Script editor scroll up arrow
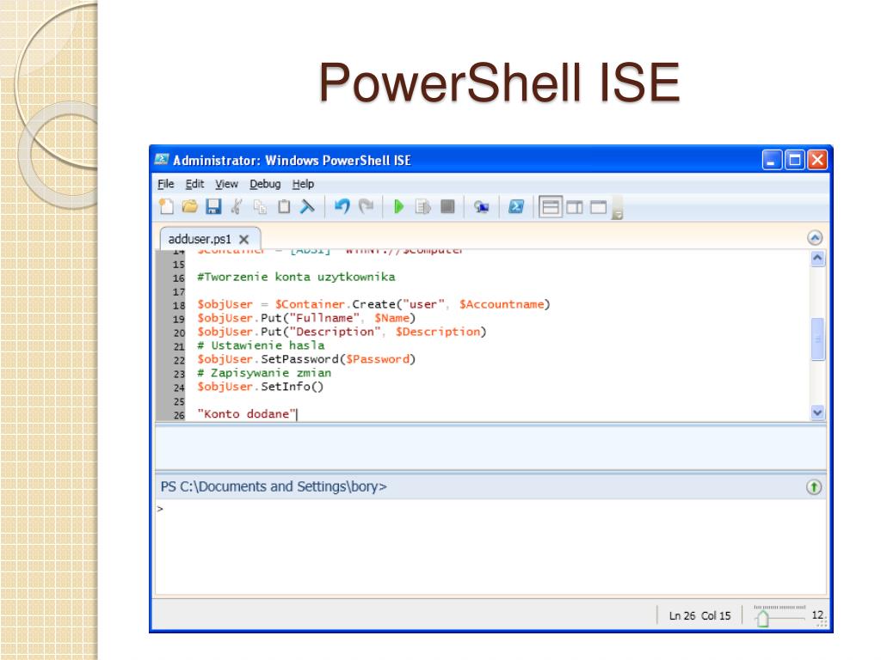Viewport: 881px width, 660px height. click(x=817, y=258)
